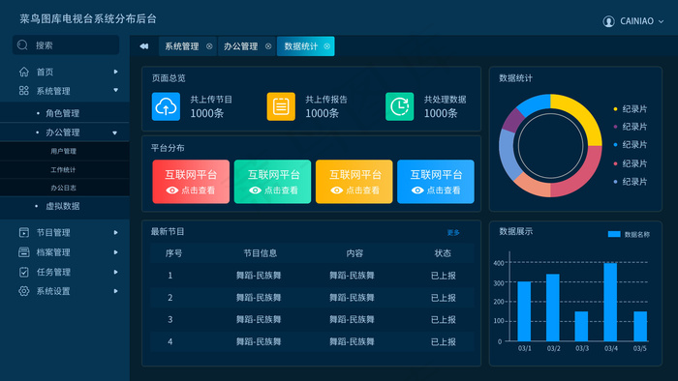The image size is (678, 381).
Task: Toggle the 数据名称 blue legend swatch
Action: pyautogui.click(x=614, y=234)
